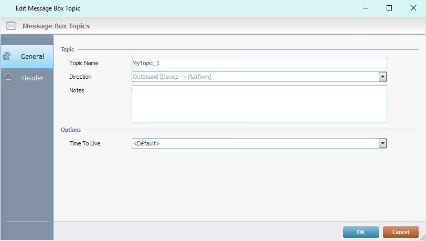The width and height of the screenshot is (426, 241).
Task: Expand the Direction dropdown arrow
Action: click(382, 77)
